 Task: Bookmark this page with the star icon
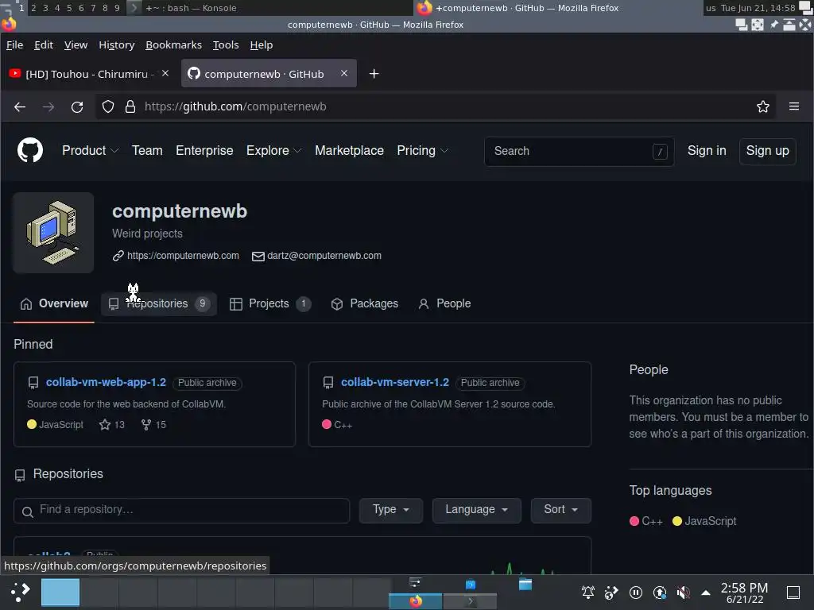[762, 107]
